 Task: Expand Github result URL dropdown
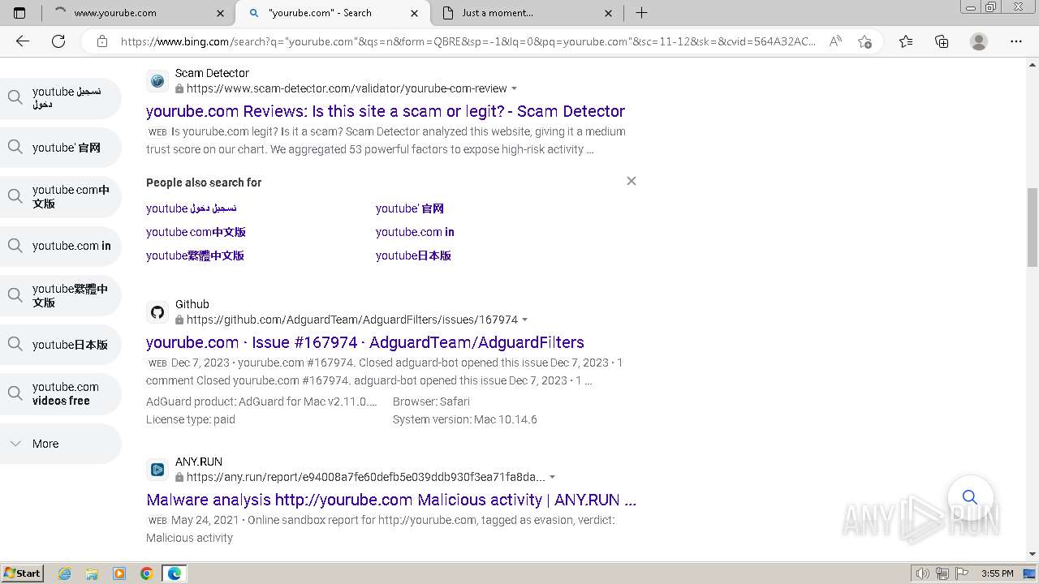pyautogui.click(x=525, y=320)
